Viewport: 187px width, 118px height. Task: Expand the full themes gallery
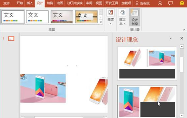(101, 22)
